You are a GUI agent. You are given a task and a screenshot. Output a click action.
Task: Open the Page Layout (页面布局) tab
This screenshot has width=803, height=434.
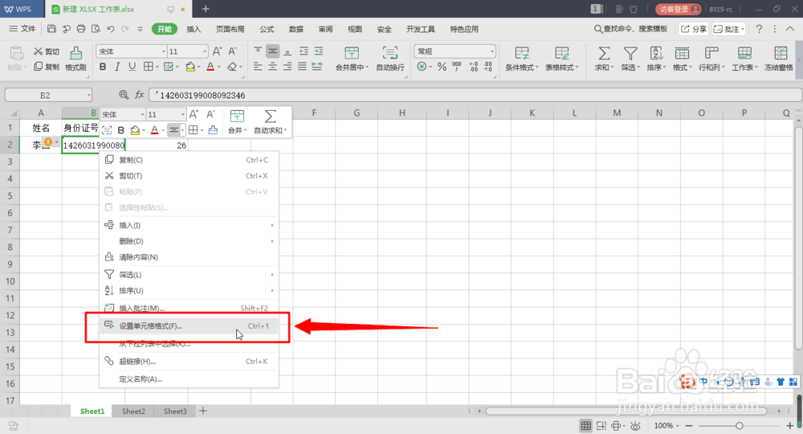(230, 29)
